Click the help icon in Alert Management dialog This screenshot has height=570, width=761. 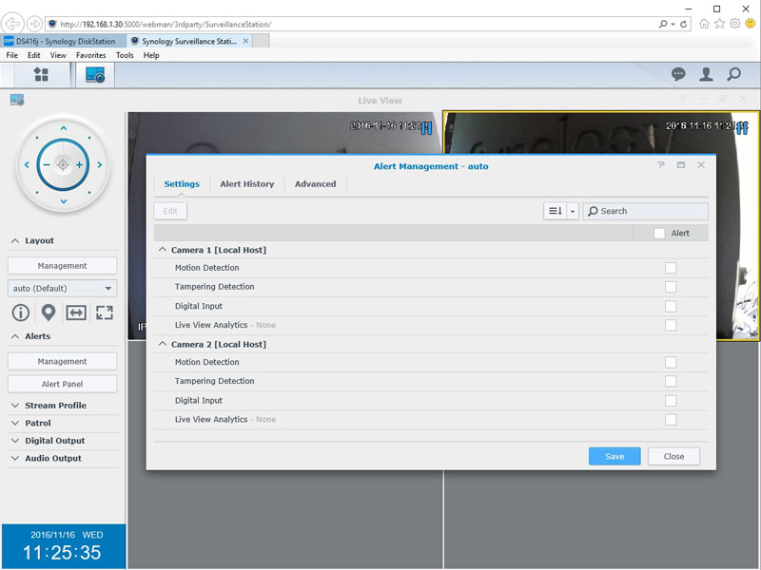coord(661,164)
